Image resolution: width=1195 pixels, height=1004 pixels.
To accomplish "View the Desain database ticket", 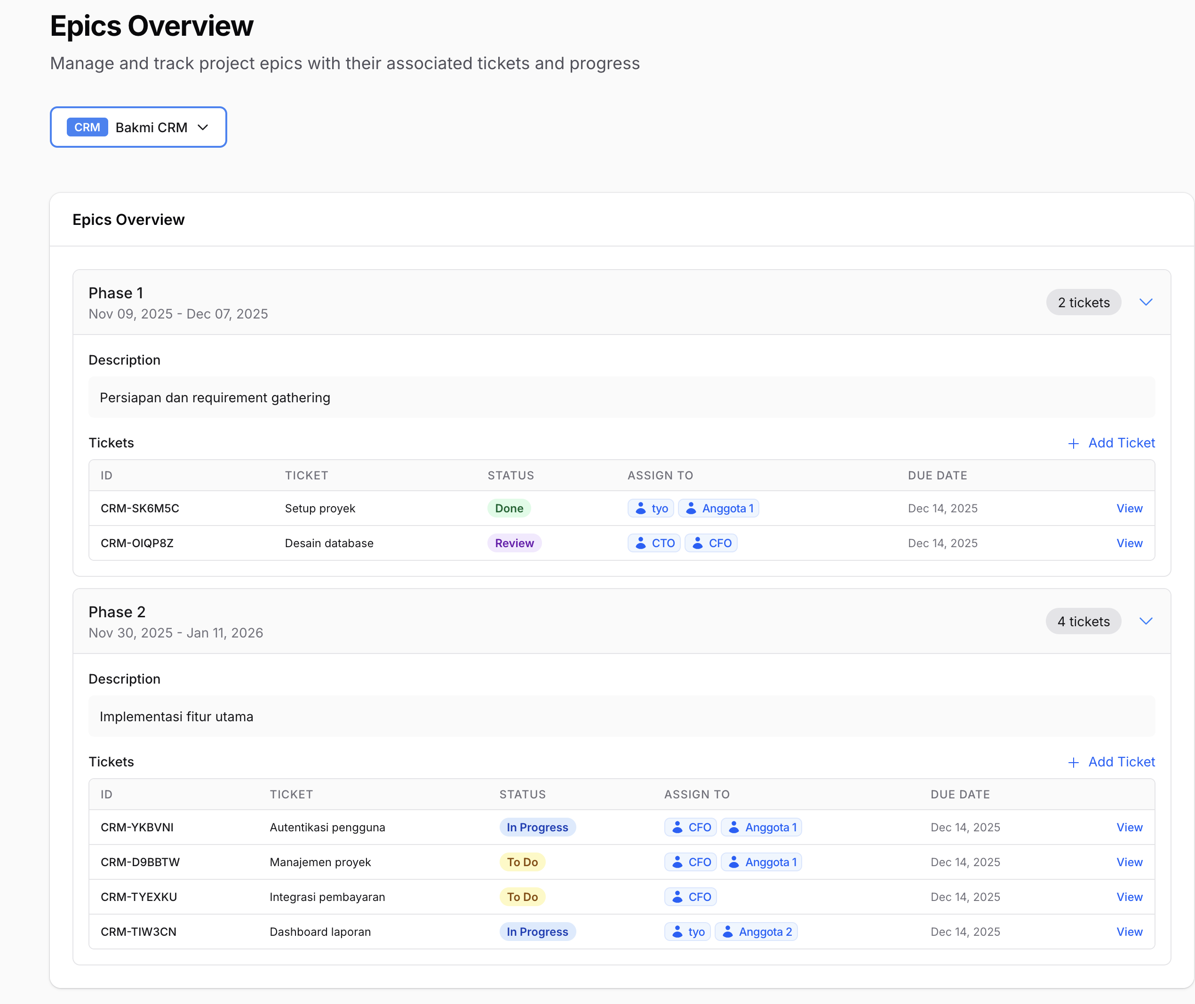I will pyautogui.click(x=1129, y=543).
